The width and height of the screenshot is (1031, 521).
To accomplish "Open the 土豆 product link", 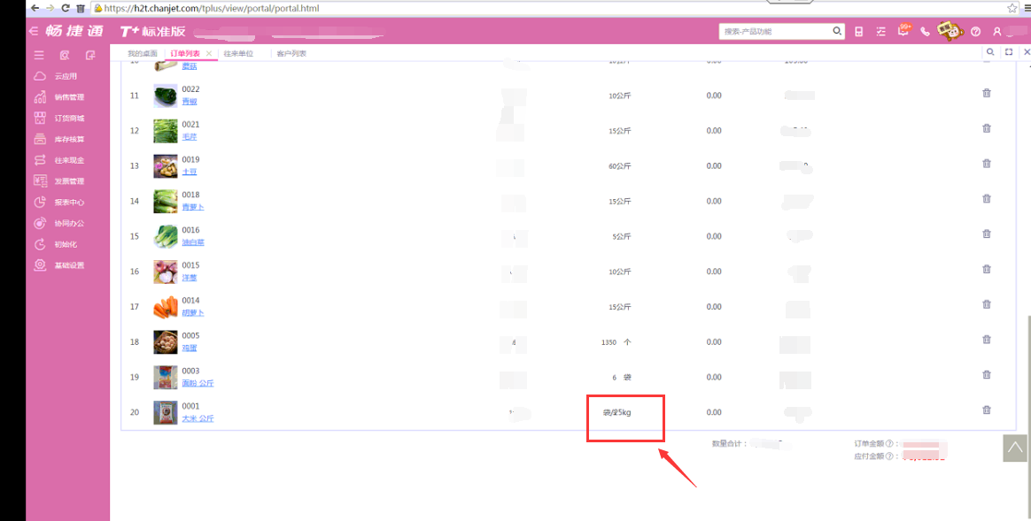I will pos(190,172).
